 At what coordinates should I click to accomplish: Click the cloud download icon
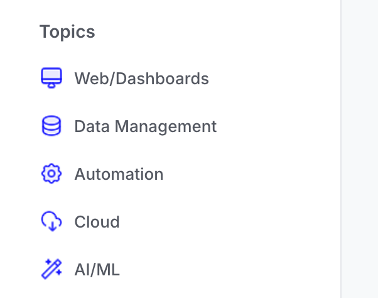click(51, 221)
